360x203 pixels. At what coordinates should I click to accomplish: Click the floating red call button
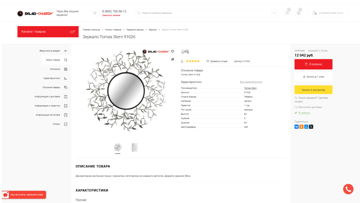pos(348,189)
